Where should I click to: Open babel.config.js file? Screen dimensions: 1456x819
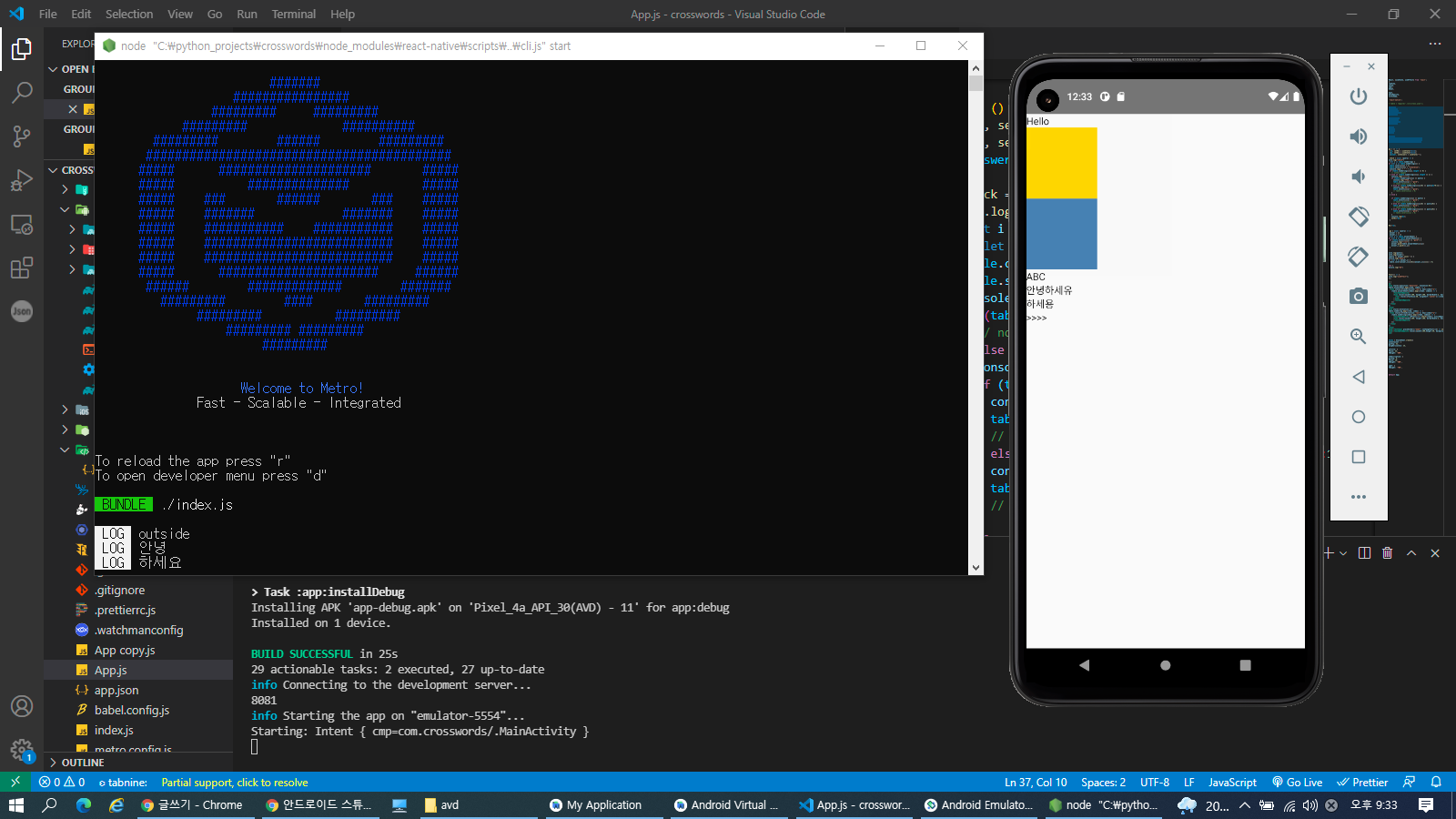tap(138, 710)
